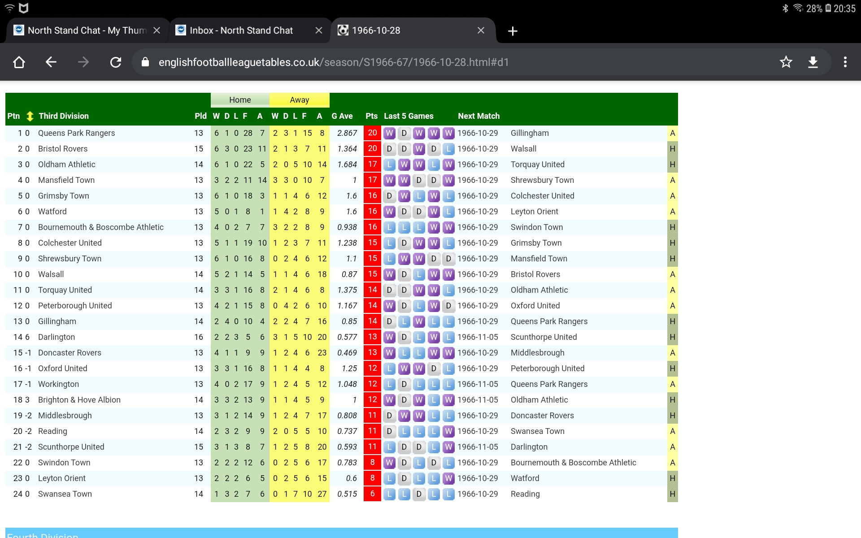Close the 1966-10-28 tab
Image resolution: width=861 pixels, height=538 pixels.
[x=481, y=30]
